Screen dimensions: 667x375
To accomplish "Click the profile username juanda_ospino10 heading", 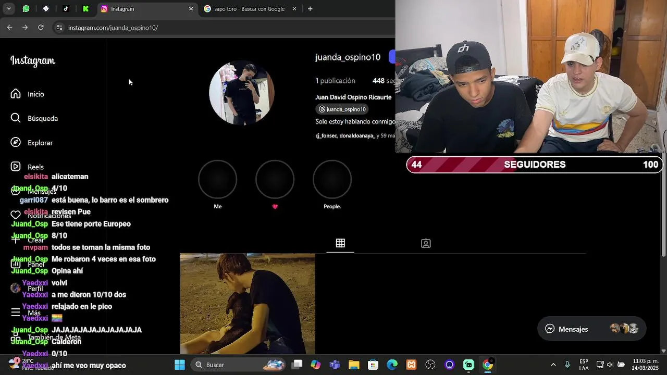I will [x=348, y=57].
